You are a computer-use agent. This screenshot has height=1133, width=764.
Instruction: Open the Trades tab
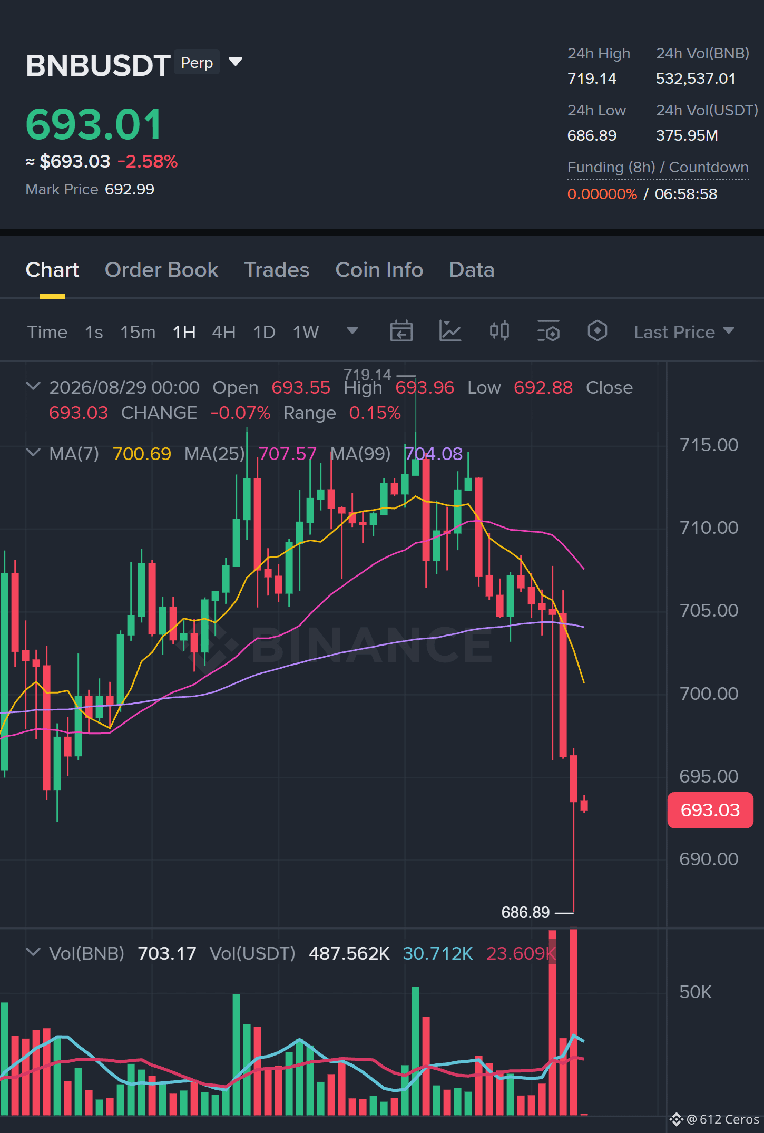pyautogui.click(x=277, y=270)
